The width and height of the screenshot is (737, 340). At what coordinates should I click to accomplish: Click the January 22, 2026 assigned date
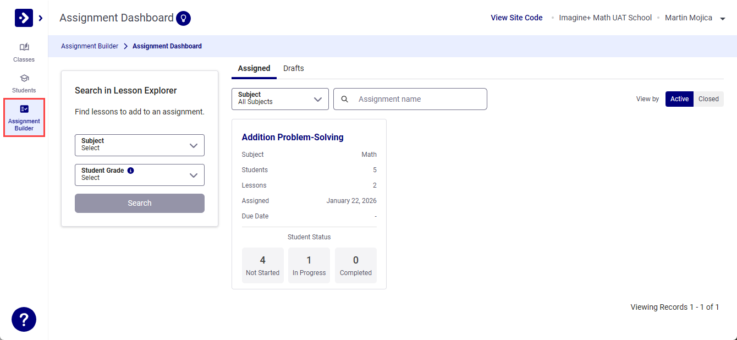(351, 201)
